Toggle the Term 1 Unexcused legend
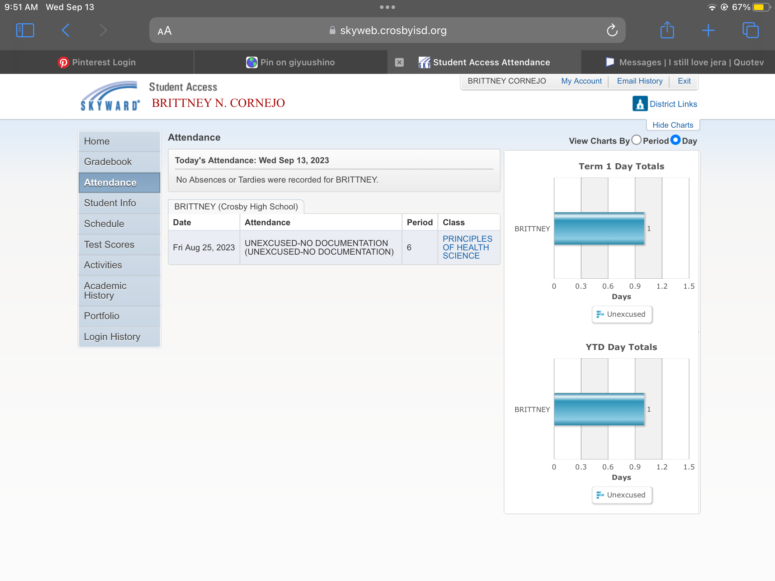The height and width of the screenshot is (581, 775). click(621, 315)
